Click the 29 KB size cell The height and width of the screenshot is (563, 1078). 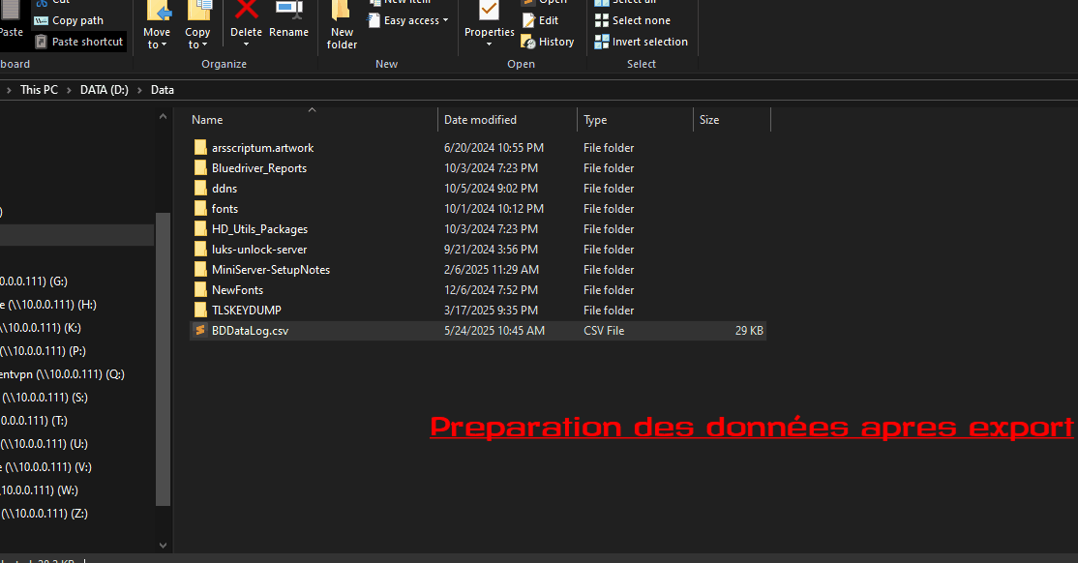pos(749,331)
